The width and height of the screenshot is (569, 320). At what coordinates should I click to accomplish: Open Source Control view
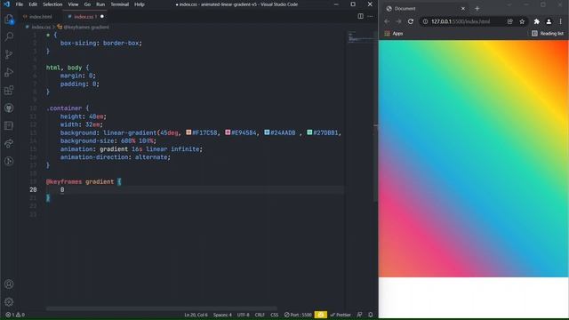9,54
